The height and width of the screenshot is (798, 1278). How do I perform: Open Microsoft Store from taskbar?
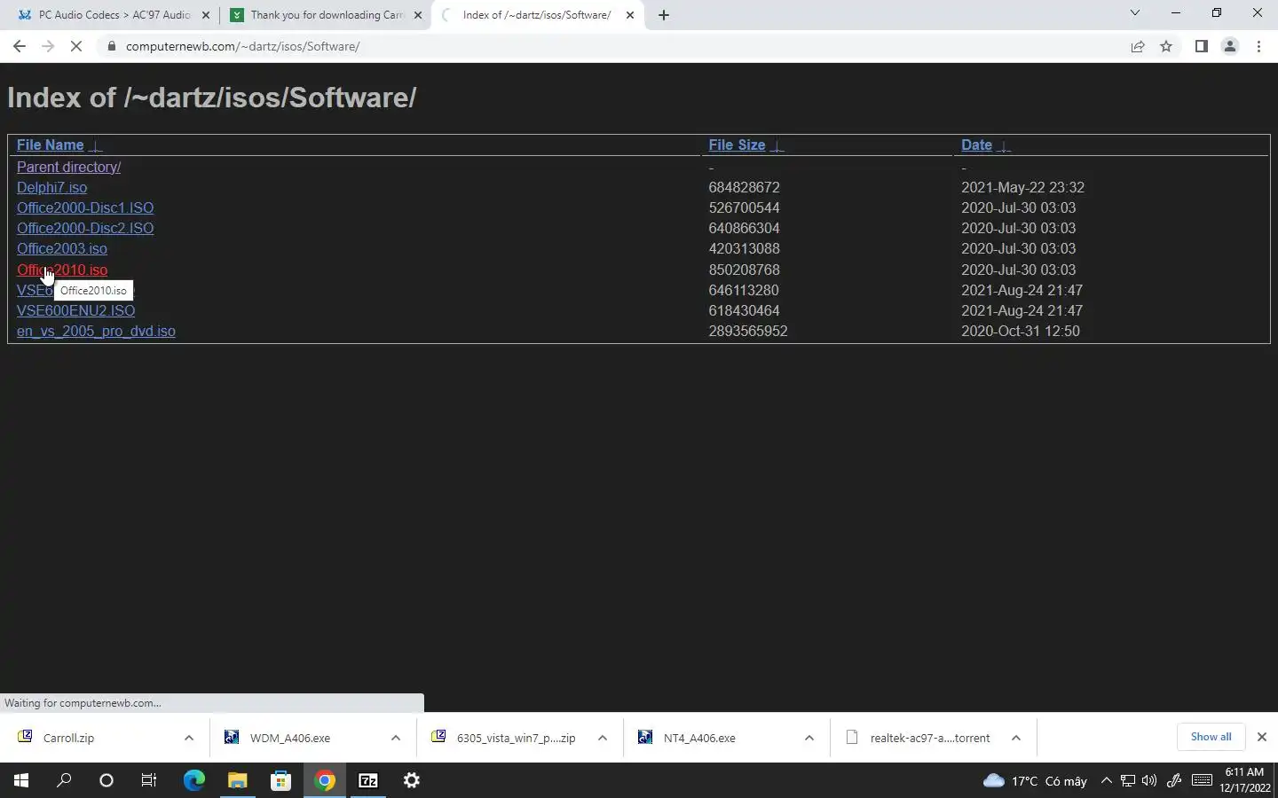pos(280,780)
